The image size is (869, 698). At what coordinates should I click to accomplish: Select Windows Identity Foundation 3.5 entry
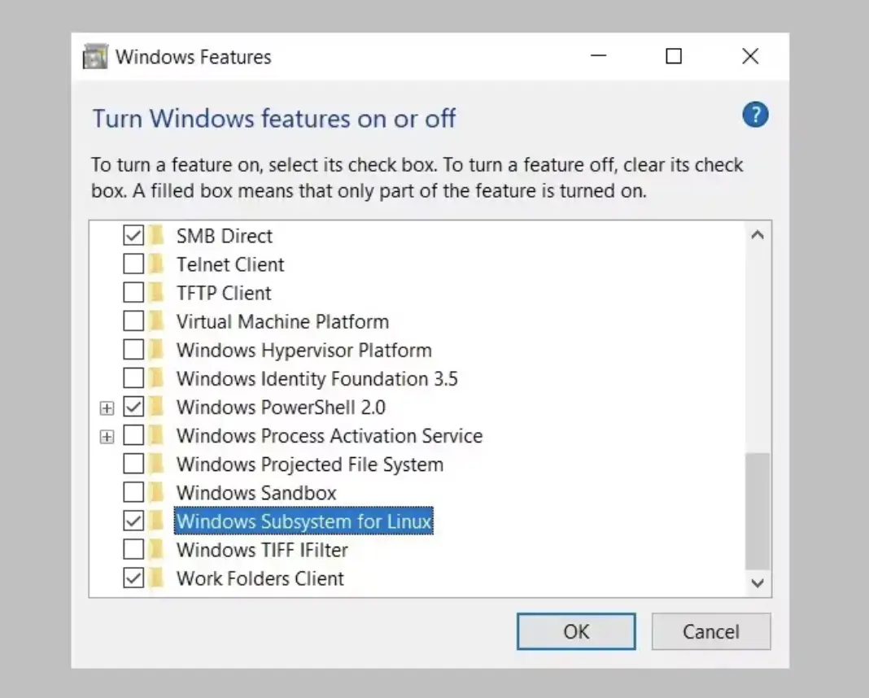point(317,379)
